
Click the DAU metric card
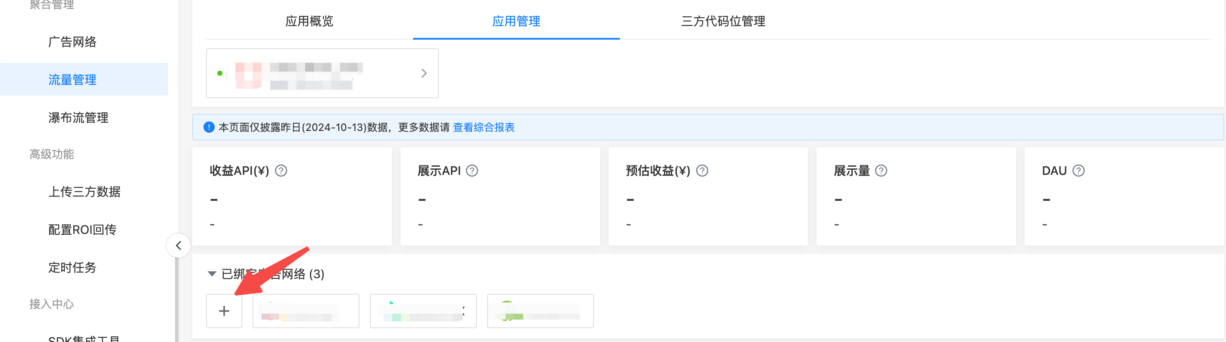pos(1124,196)
